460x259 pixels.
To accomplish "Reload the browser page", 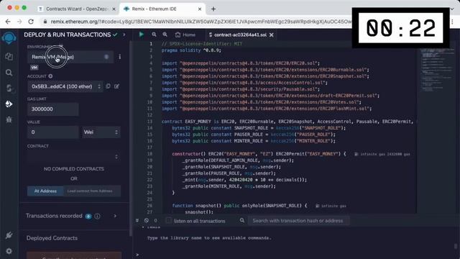I will coord(31,22).
